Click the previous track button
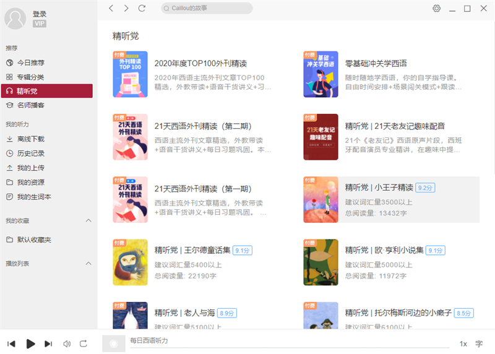 click(11, 343)
